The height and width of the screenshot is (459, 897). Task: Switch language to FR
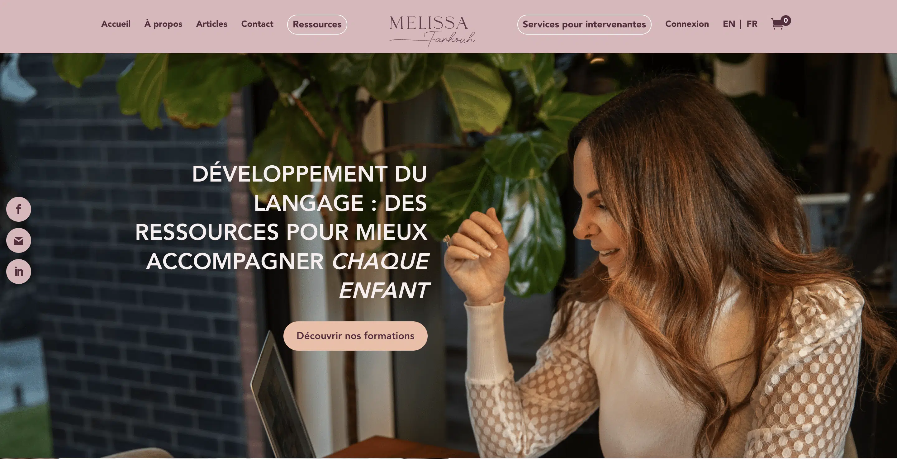click(x=752, y=24)
